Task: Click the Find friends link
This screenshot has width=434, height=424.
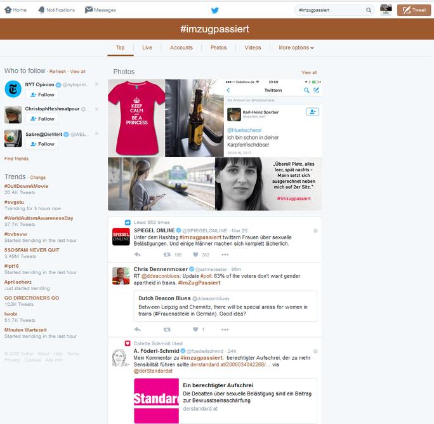Action: coord(16,159)
